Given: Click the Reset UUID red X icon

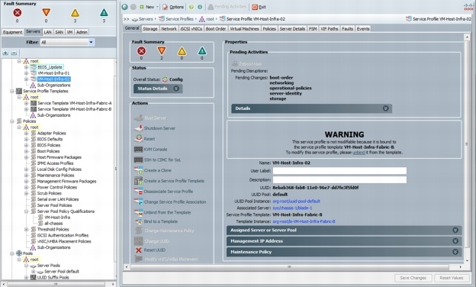Looking at the screenshot, I should [x=138, y=250].
